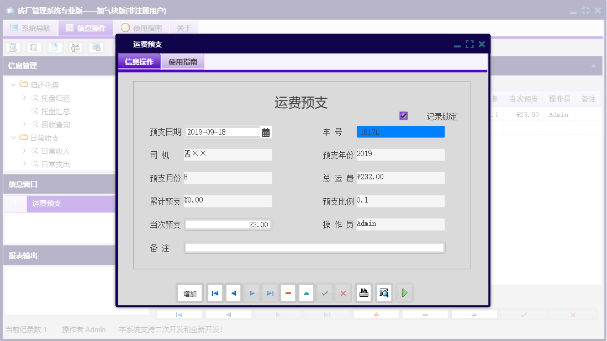The image size is (607, 341).
Task: Click the 增加 button
Action: coord(189,293)
